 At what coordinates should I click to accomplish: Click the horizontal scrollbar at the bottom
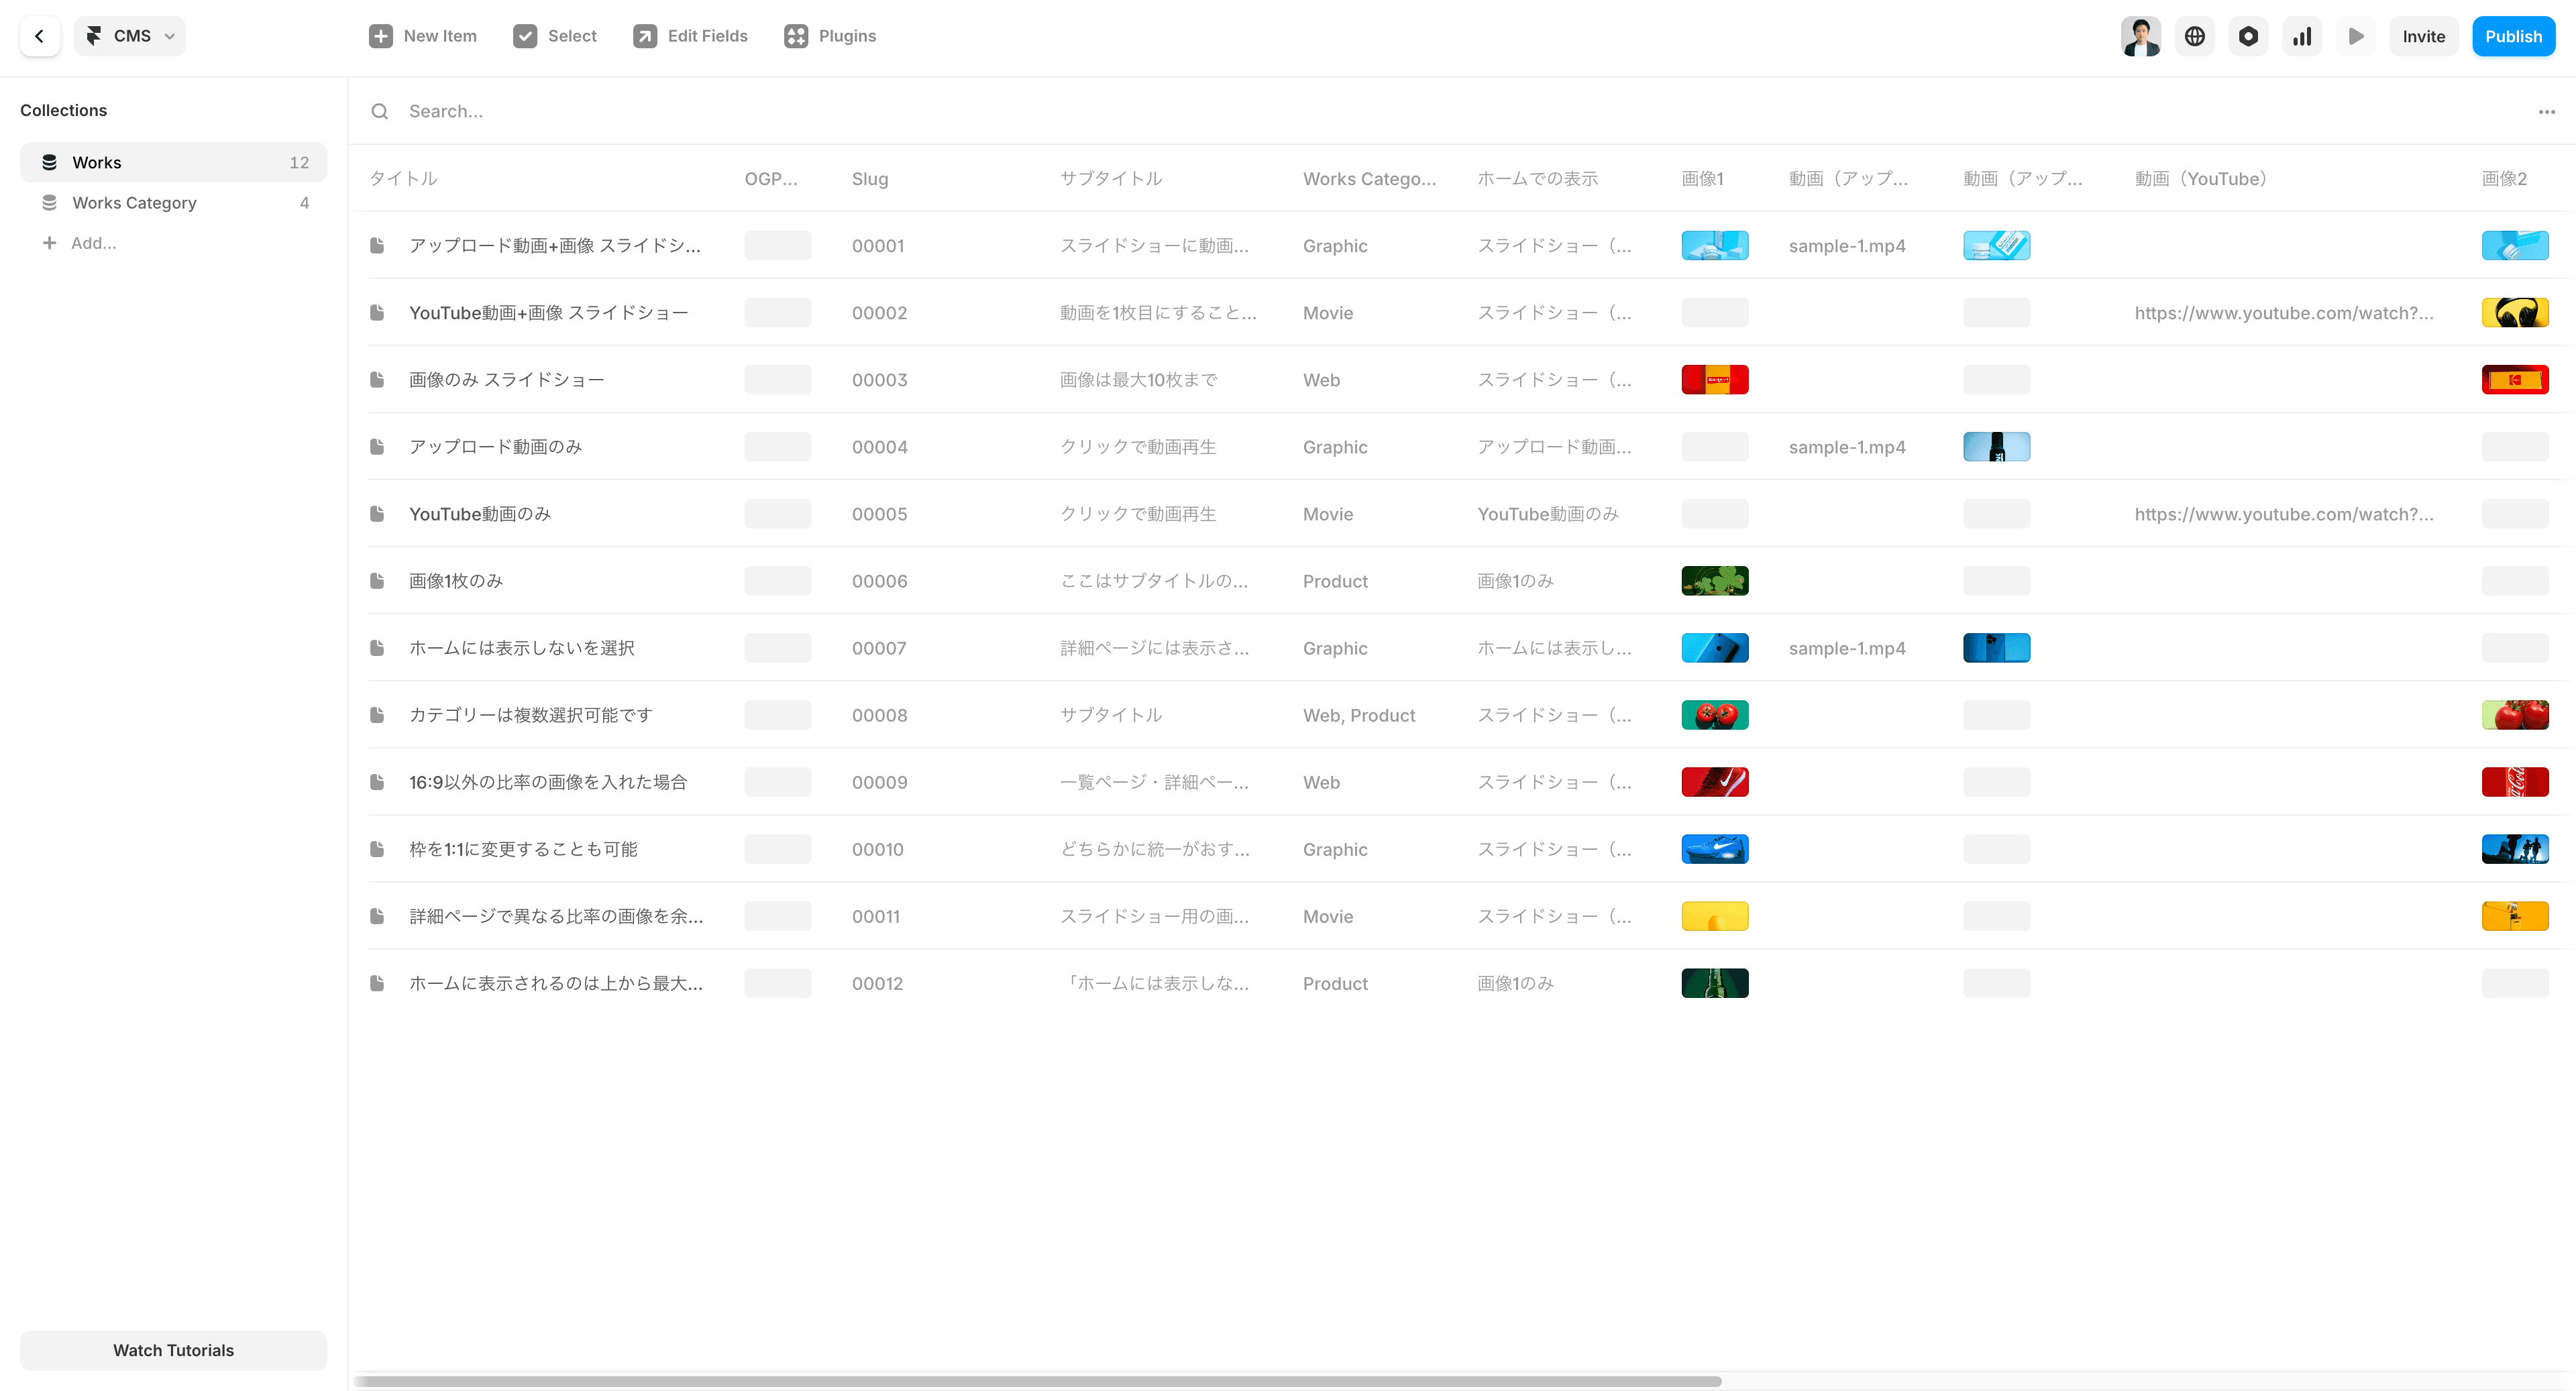click(1037, 1381)
